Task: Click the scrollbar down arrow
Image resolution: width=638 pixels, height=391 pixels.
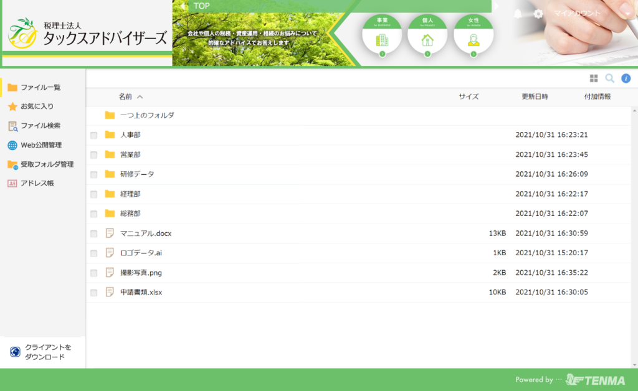Action: [634, 365]
